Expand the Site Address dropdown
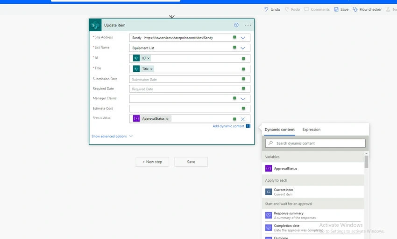The image size is (397, 239). pos(243,38)
